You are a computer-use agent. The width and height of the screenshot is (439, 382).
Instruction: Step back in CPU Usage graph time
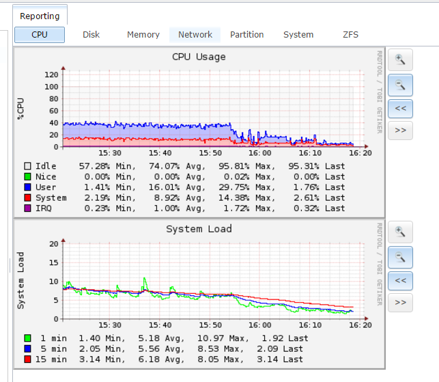(x=400, y=109)
